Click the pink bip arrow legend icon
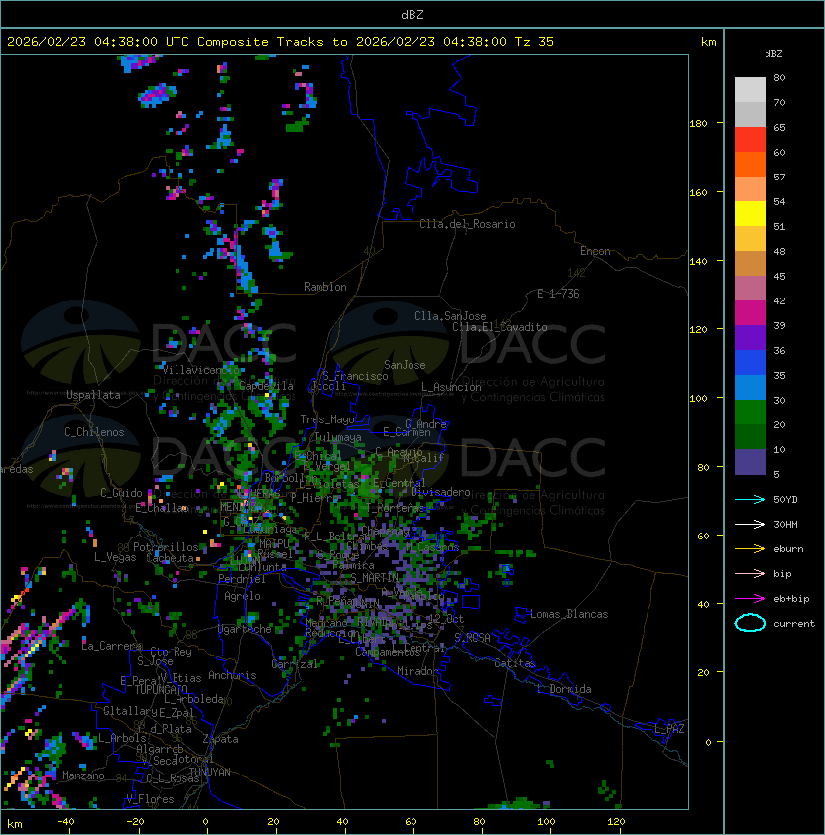Screen dimensions: 825x835 750,574
